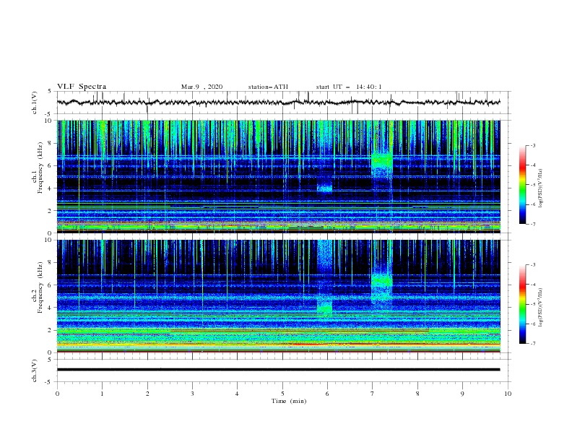Image resolution: width=572 pixels, height=442 pixels.
Task: Click the 4 kHz emission near minute 6 in ch.2
Action: click(x=324, y=308)
